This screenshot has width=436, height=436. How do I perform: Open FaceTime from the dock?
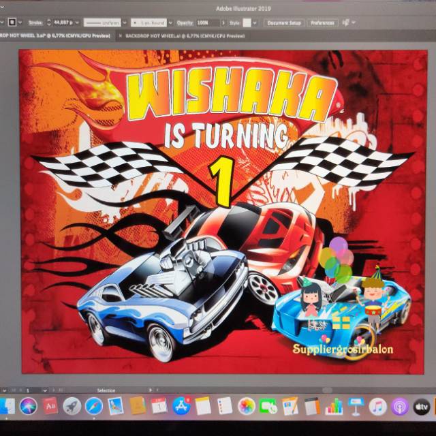click(268, 407)
